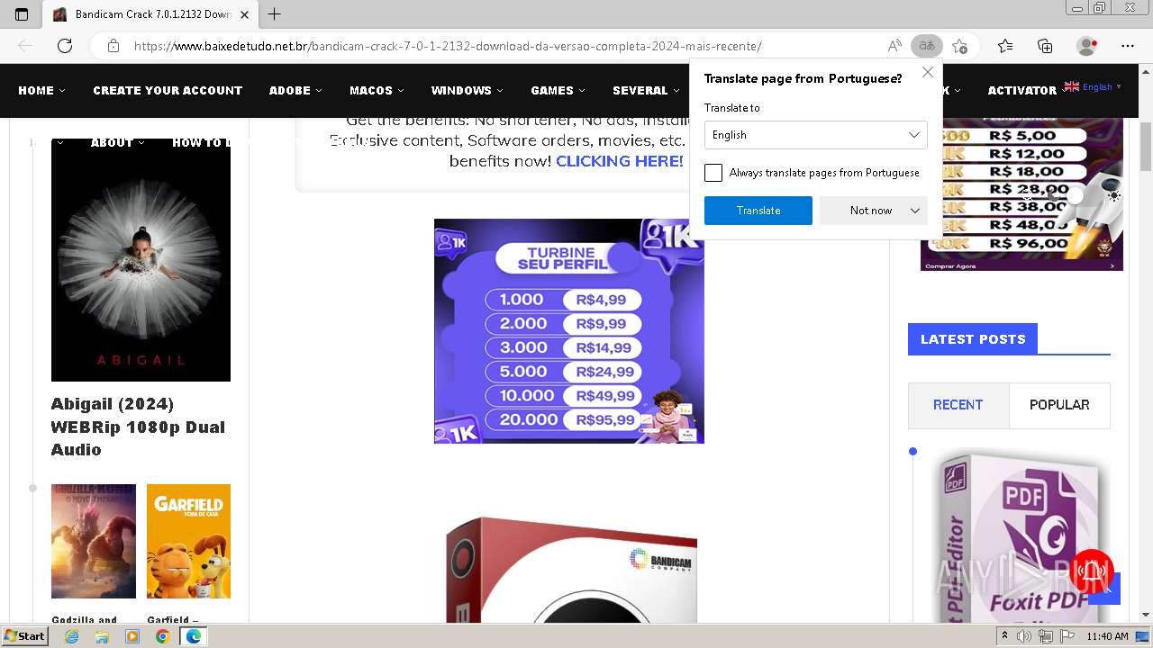
Task: Open Edge settings and more menu
Action: 1128,46
